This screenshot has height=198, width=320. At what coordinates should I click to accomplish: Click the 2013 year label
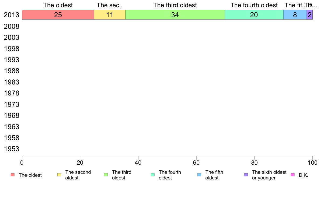click(12, 15)
